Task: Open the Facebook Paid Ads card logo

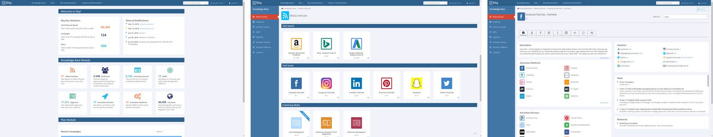Action: pos(296,83)
